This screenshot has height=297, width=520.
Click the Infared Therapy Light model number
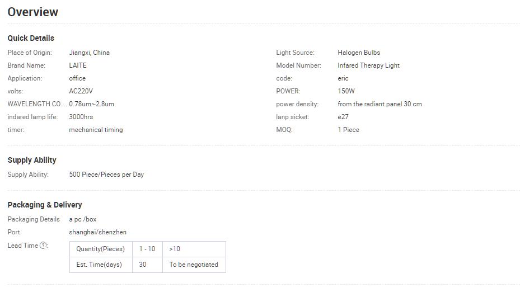coord(368,65)
